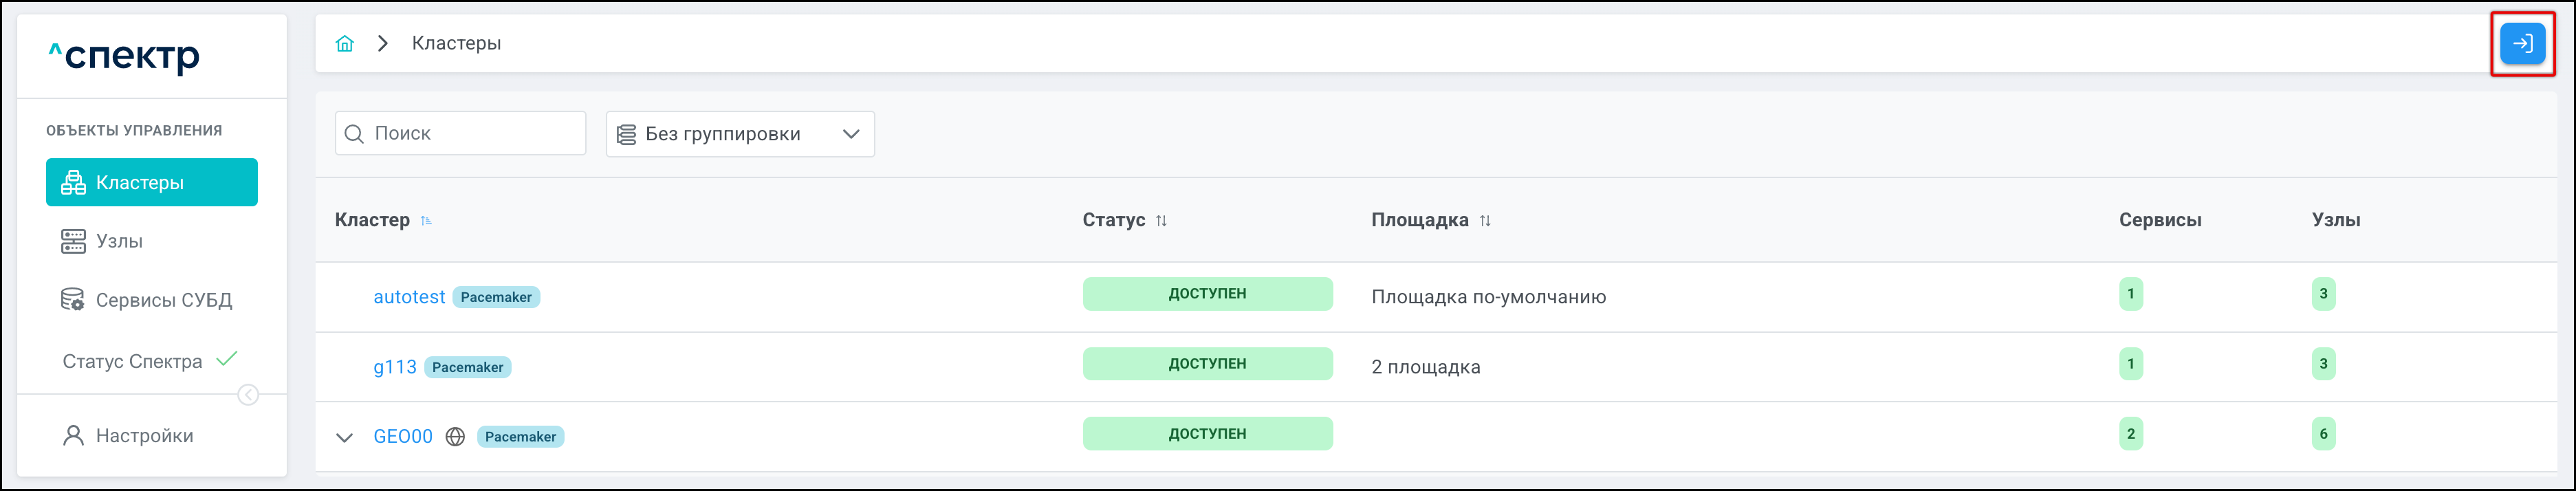The width and height of the screenshot is (2576, 491).
Task: Open the g113 cluster link
Action: click(x=395, y=367)
